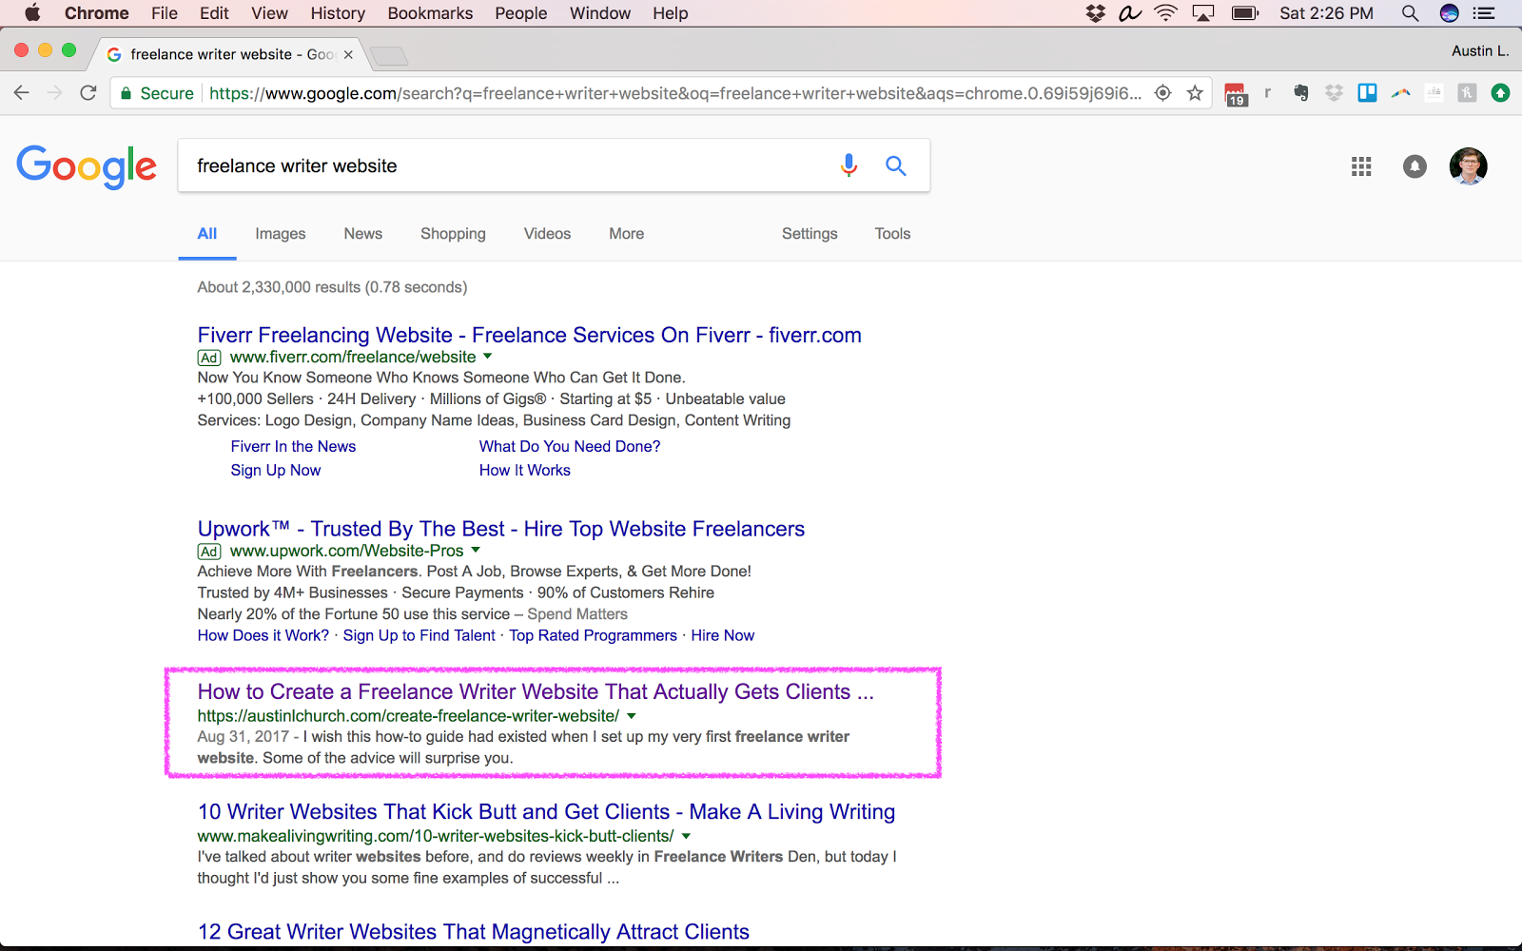The height and width of the screenshot is (951, 1522).
Task: Open the File menu
Action: coord(165,13)
